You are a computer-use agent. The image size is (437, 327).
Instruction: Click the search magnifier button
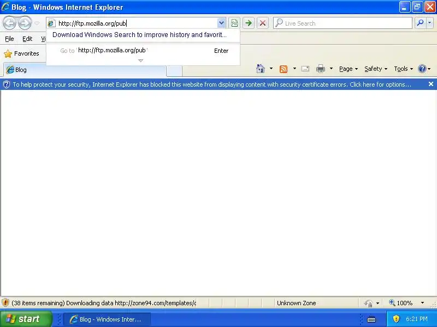point(420,23)
